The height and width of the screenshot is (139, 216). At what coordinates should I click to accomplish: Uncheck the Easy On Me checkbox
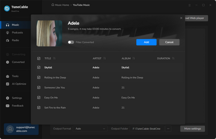point(39,98)
